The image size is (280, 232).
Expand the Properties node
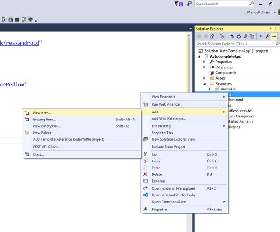point(204,62)
